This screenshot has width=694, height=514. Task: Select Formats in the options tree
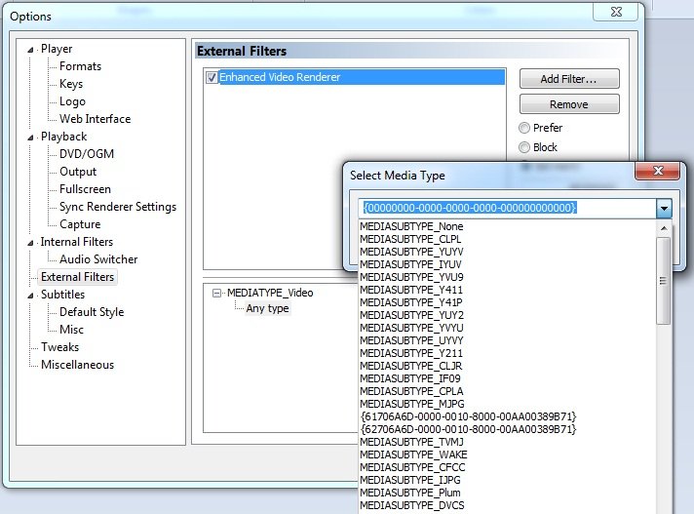[81, 66]
